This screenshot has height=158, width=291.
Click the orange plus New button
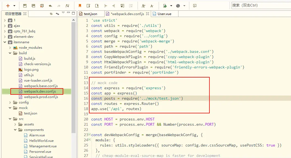8,6
